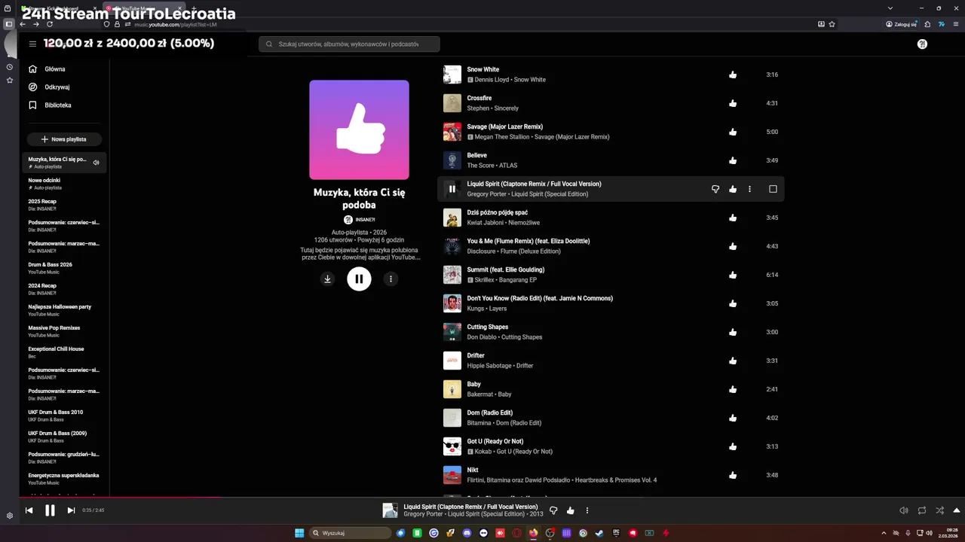Click the purple thumbs-up playlist cover
Viewport: 965px width, 542px height.
pyautogui.click(x=359, y=129)
